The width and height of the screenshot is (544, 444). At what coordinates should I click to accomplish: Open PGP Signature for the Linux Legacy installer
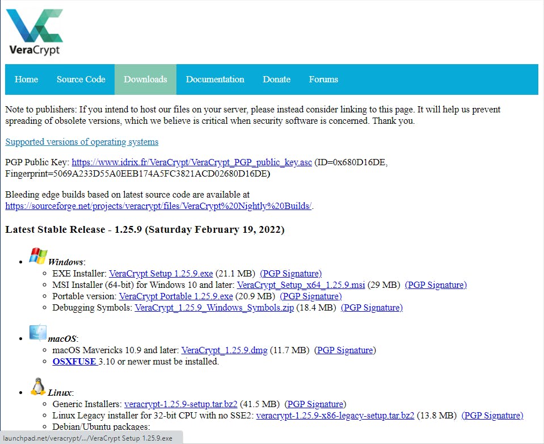[492, 416]
